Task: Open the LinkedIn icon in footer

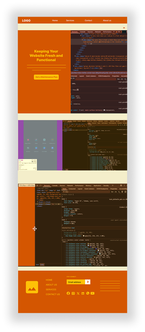Action: click(83, 293)
